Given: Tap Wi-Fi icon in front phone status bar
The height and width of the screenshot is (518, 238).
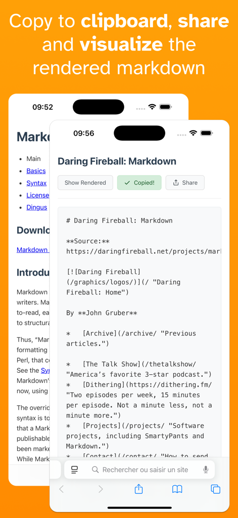Looking at the screenshot, I should (x=193, y=133).
